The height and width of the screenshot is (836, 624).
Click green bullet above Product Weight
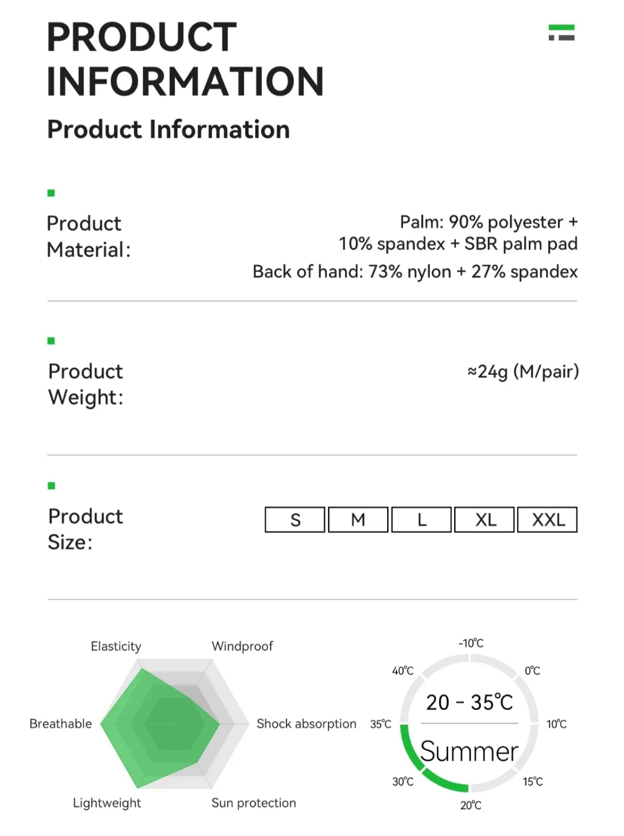51,341
